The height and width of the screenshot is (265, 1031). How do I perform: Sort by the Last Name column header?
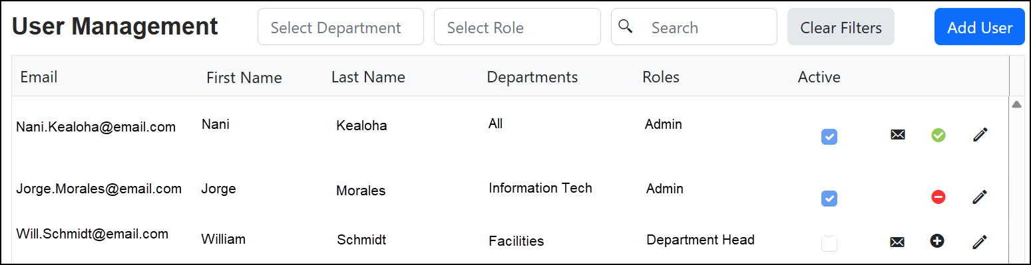pos(368,77)
